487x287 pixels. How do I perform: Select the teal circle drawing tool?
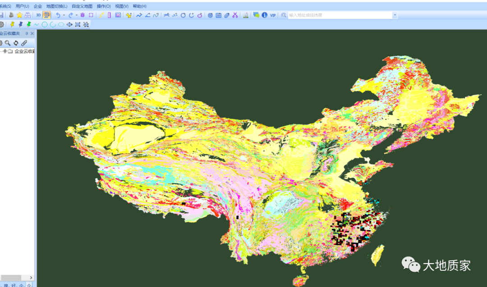coord(45,24)
